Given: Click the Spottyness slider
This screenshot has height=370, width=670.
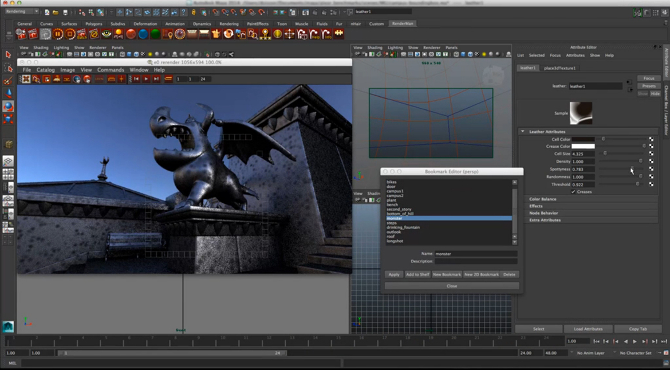Looking at the screenshot, I should point(622,169).
